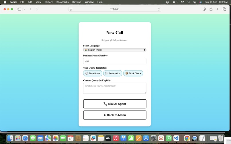The width and height of the screenshot is (231, 144).
Task: Open Maps from the Dock
Action: [48, 138]
